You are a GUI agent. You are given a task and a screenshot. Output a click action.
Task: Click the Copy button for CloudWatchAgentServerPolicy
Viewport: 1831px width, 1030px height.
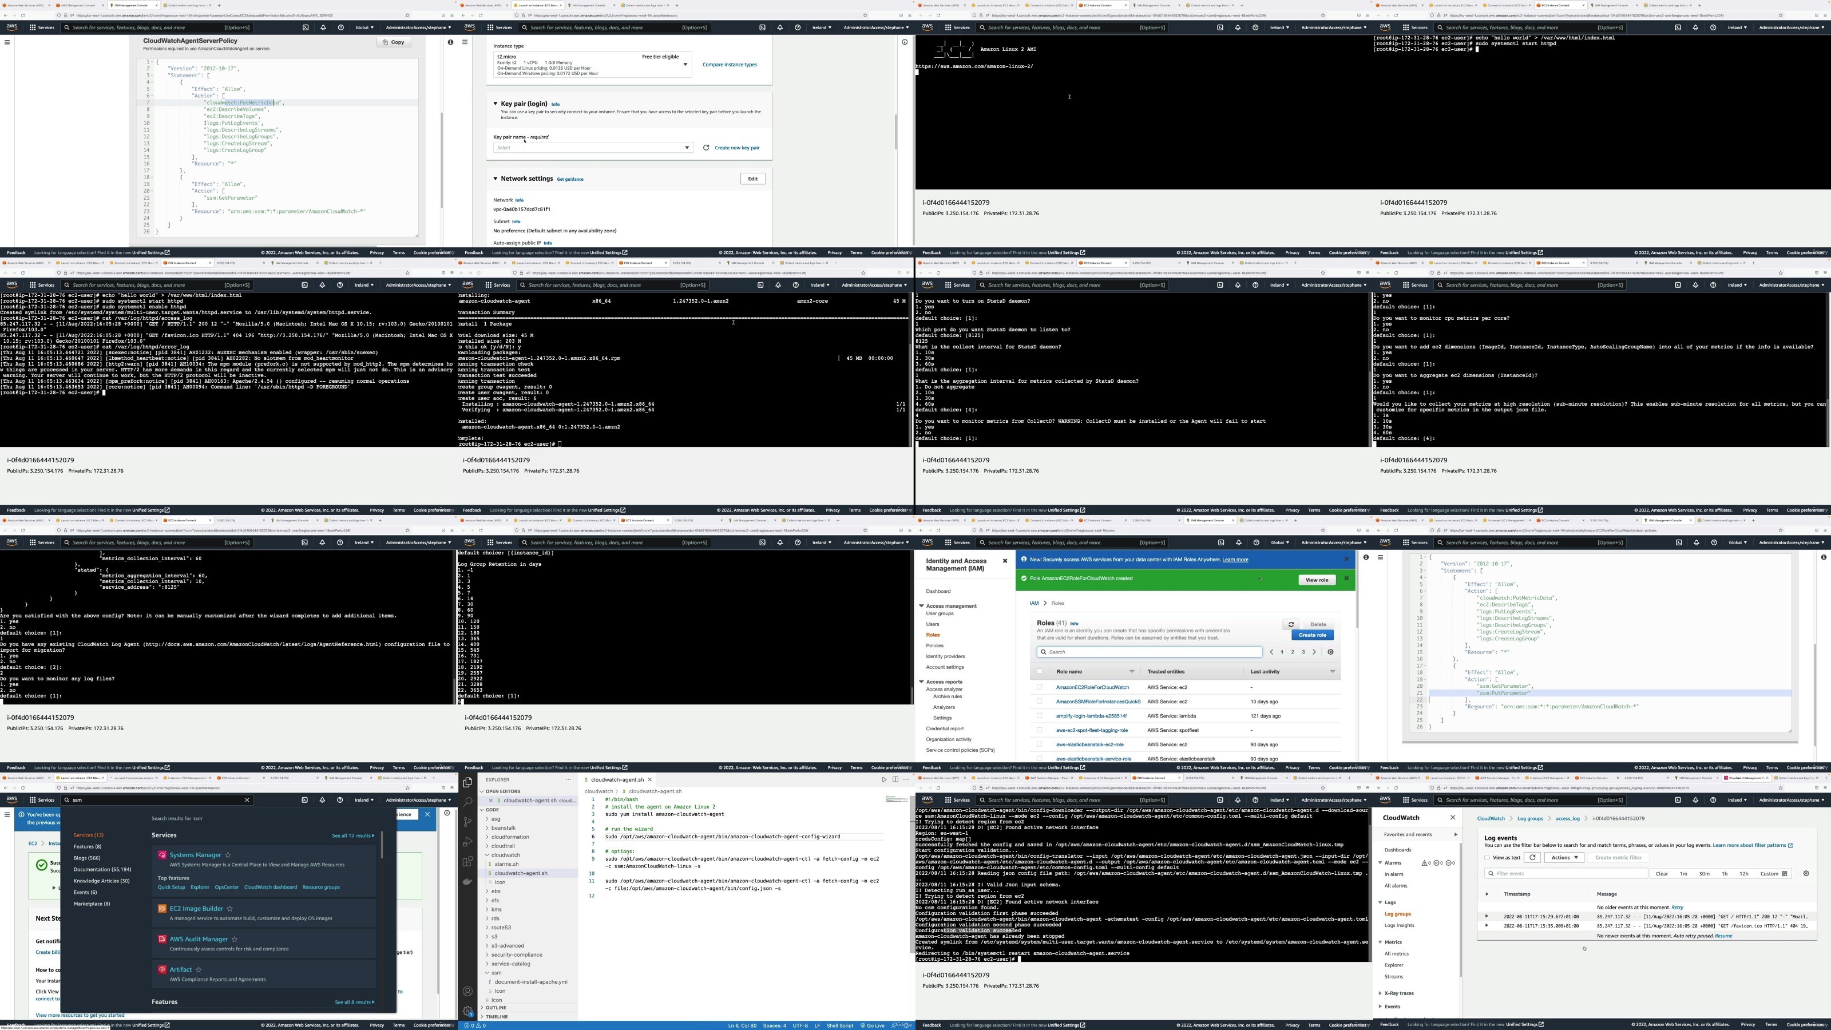tap(394, 42)
